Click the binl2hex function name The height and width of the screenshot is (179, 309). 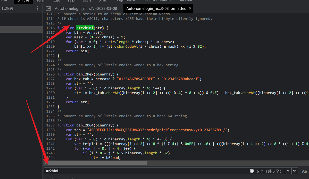[85, 74]
